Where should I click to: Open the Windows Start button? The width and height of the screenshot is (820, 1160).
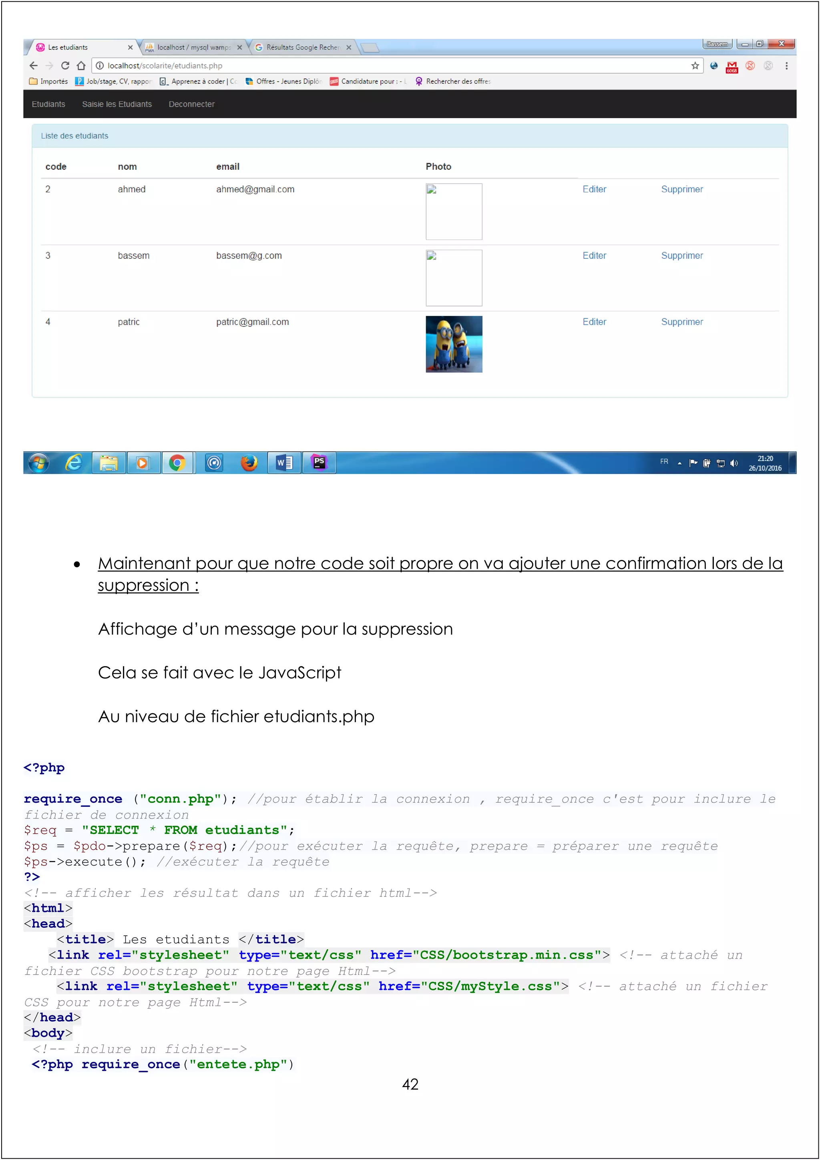coord(39,463)
